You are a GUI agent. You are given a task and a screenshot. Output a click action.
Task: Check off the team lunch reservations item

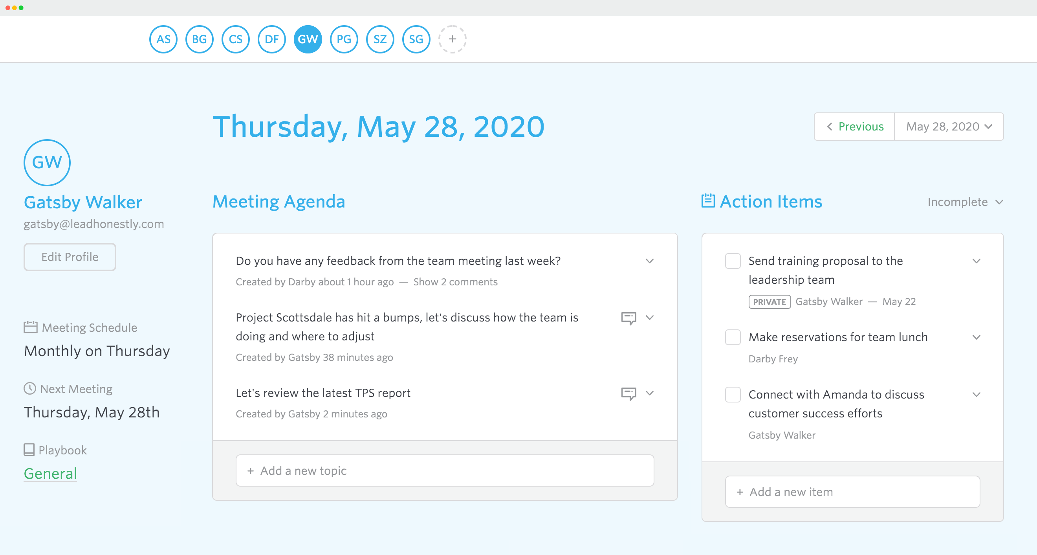click(x=733, y=338)
